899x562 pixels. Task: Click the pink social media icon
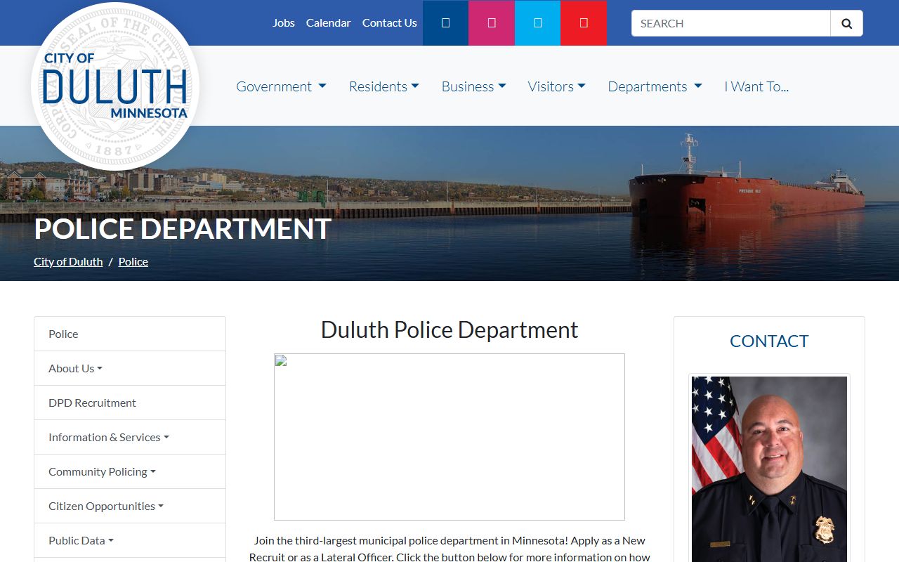[x=492, y=22]
